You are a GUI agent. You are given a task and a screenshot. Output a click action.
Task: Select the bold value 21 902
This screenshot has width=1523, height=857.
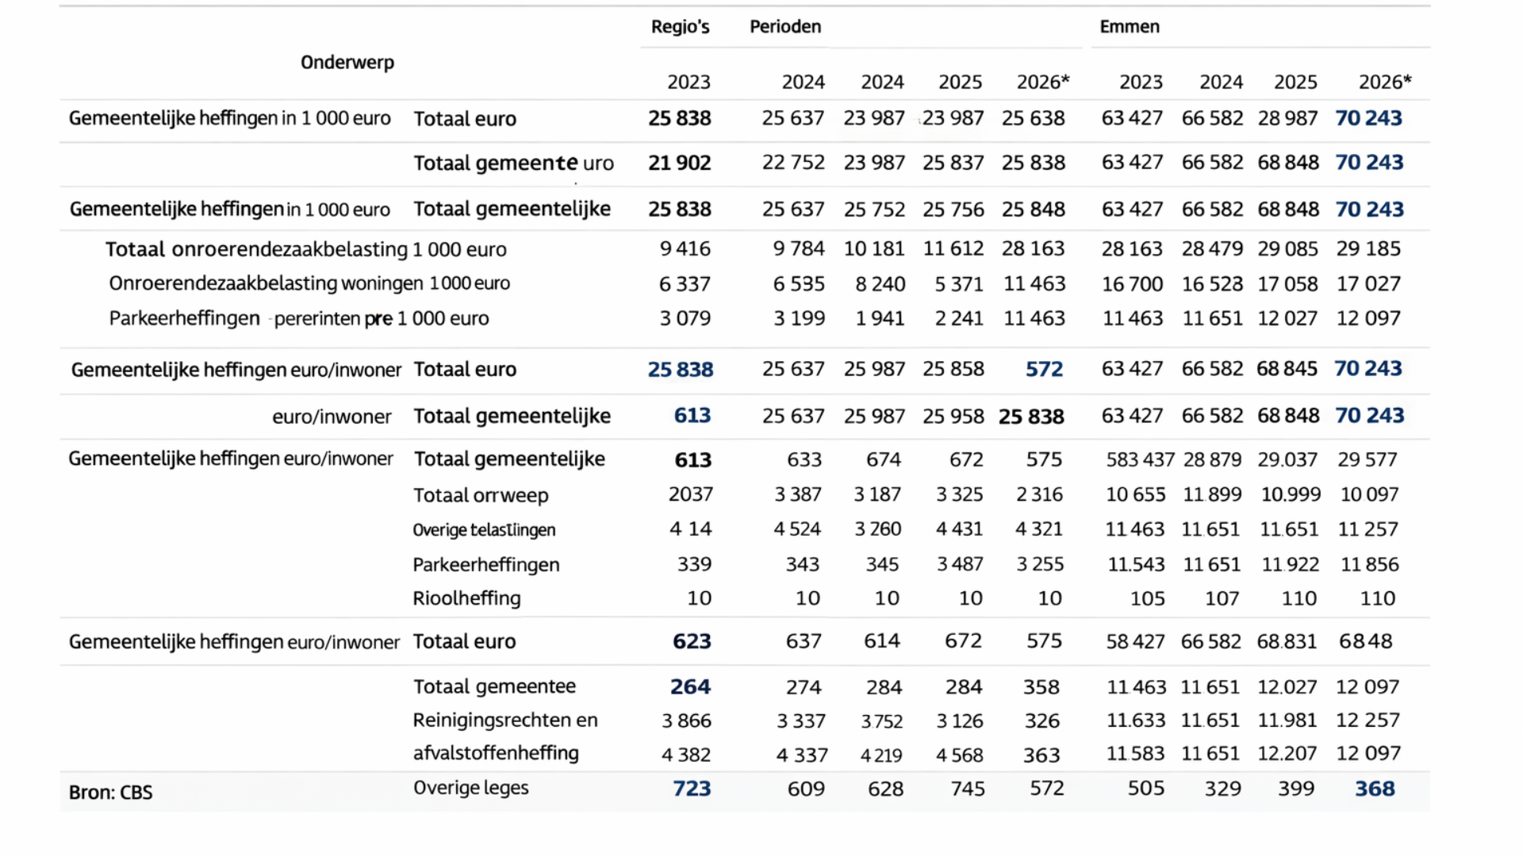pyautogui.click(x=679, y=163)
